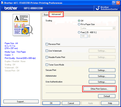Select the Scaling Off radio button

point(79,21)
